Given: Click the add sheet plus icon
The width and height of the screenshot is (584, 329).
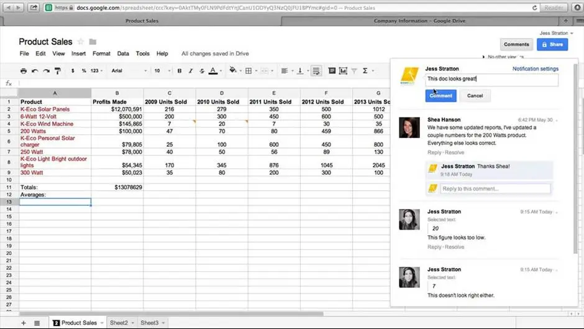Looking at the screenshot, I should tap(24, 323).
